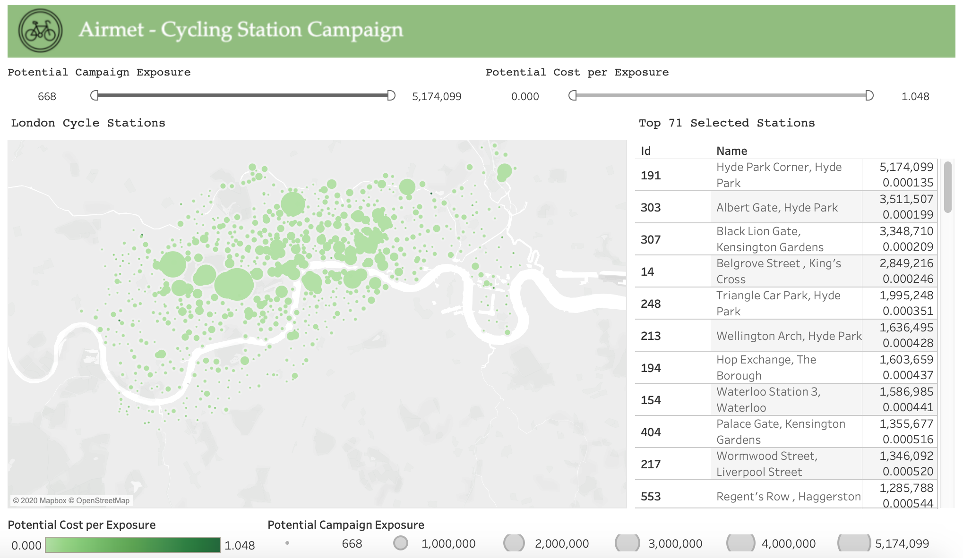Click the 2,000,000 size legend circle
This screenshot has height=558, width=963.
tap(514, 543)
